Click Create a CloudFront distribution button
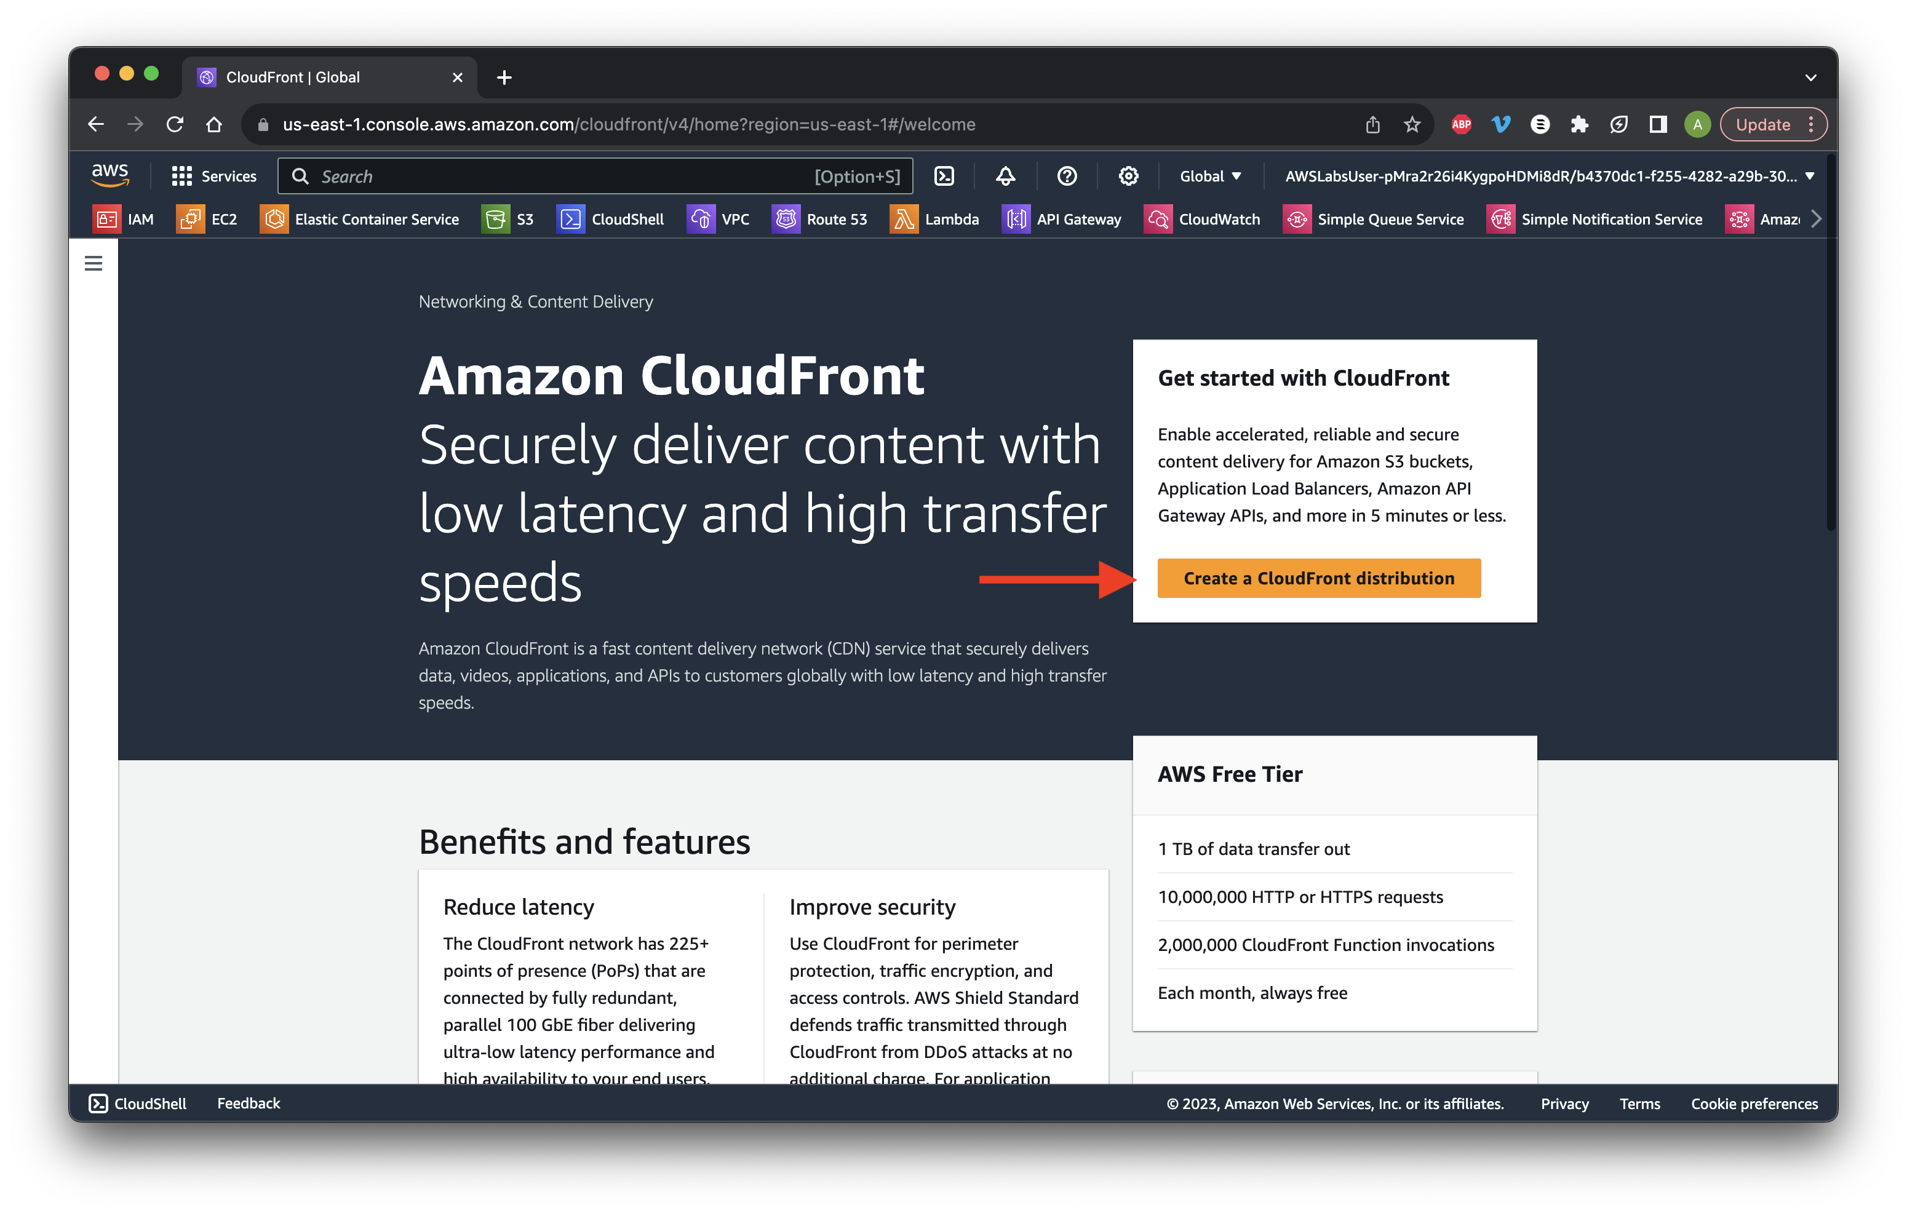1907x1213 pixels. click(1318, 578)
